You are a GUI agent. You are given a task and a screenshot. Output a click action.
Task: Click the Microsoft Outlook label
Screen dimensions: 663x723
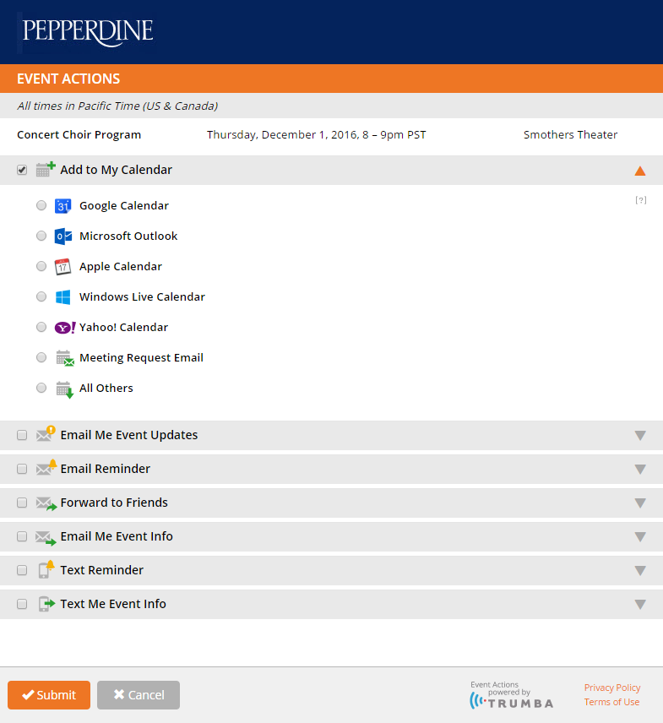(x=128, y=236)
